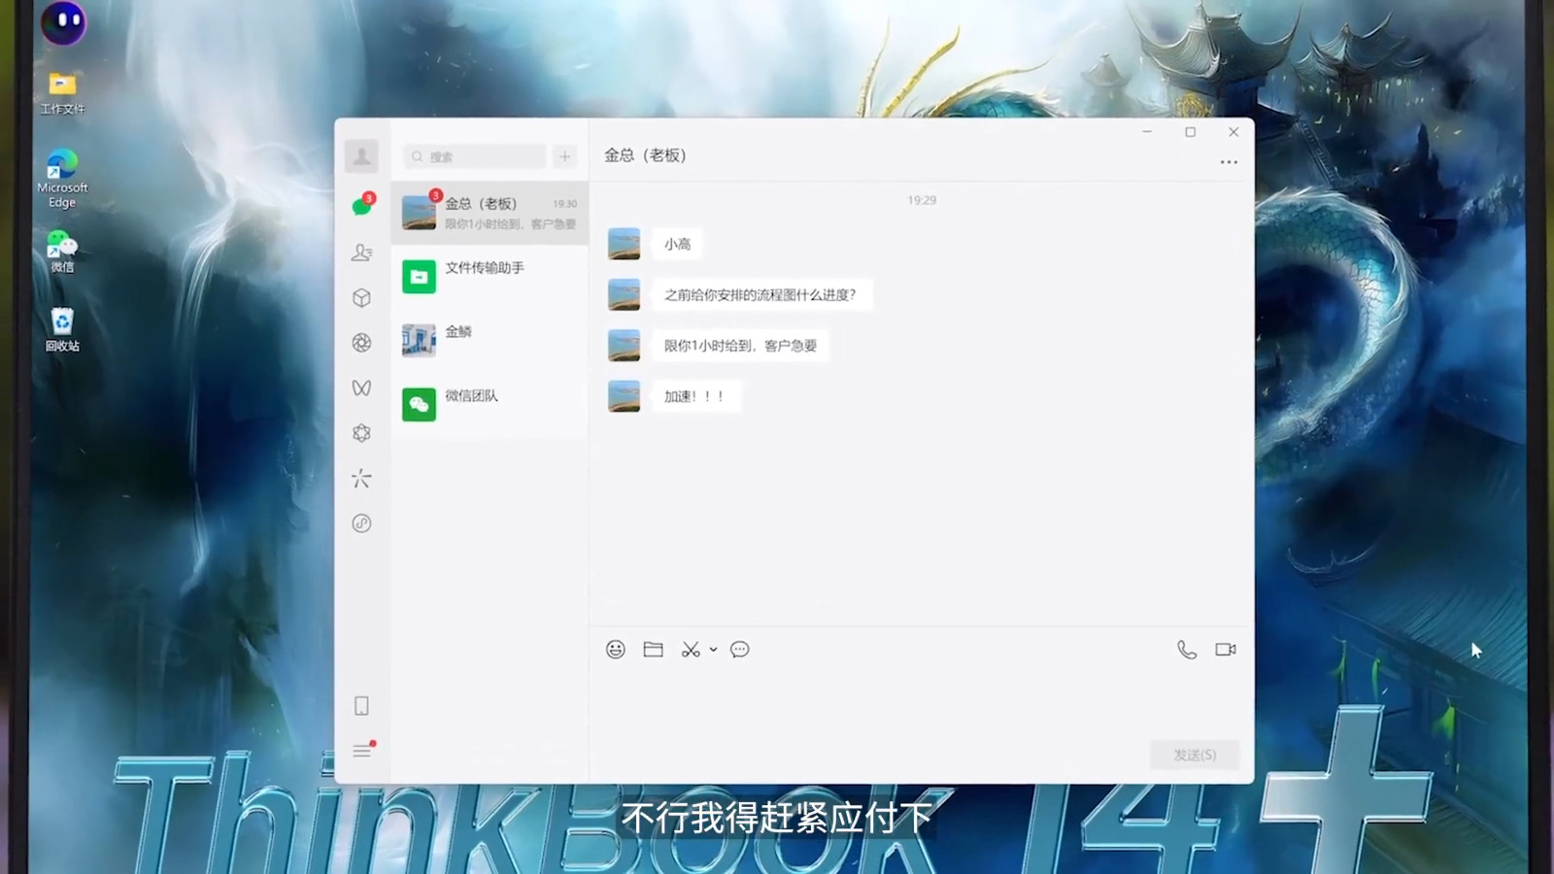This screenshot has width=1554, height=874.
Task: Click the 发送(S) send button
Action: [x=1195, y=755]
